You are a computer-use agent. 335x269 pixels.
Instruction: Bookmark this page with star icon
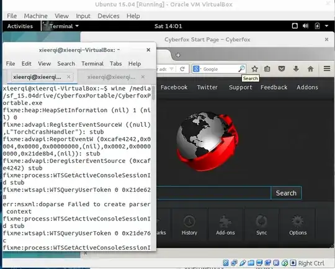[x=254, y=69]
